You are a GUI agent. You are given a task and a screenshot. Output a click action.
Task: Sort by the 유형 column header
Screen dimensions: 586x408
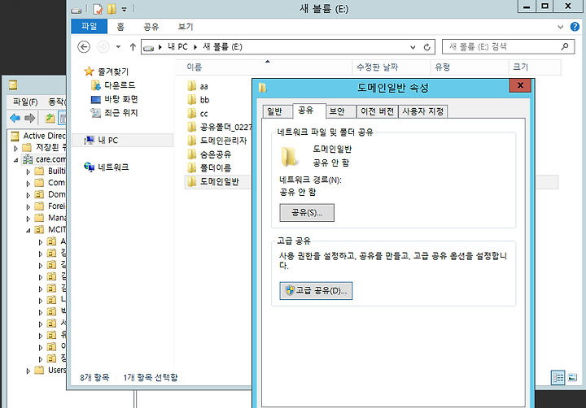(470, 67)
